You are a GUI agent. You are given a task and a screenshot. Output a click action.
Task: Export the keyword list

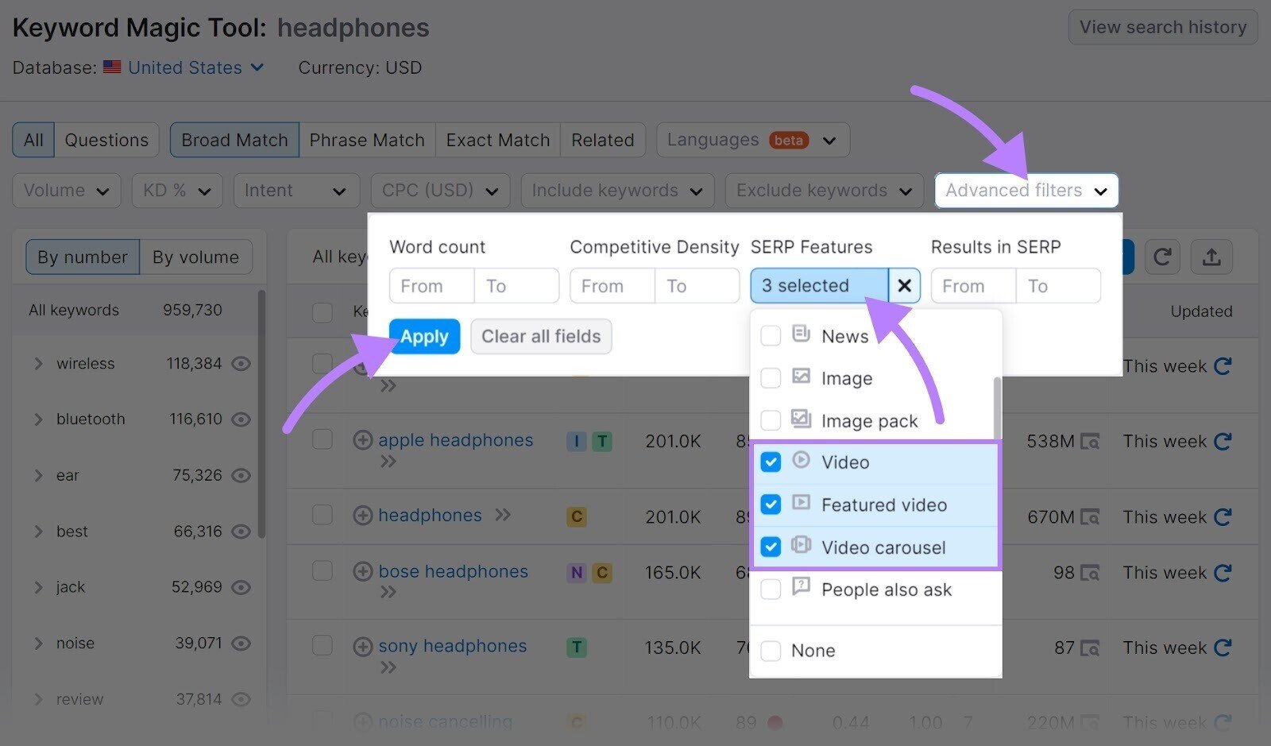click(1211, 257)
